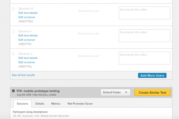The width and height of the screenshot is (179, 119).
Task: Check the Session J checkbox
Action: [13, 54]
